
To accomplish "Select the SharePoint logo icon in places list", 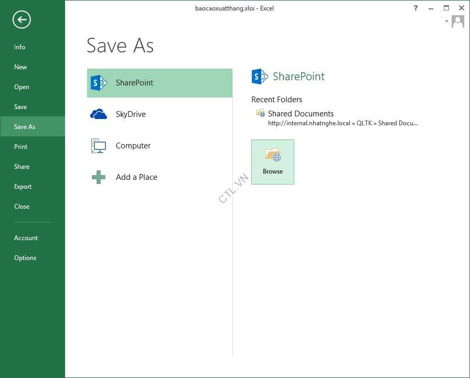I will (99, 83).
